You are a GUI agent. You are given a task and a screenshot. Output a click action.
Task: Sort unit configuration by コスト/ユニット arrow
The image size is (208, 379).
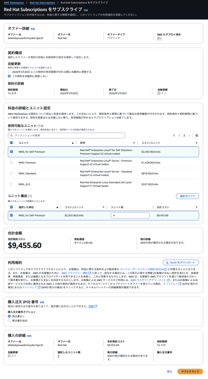(103, 207)
